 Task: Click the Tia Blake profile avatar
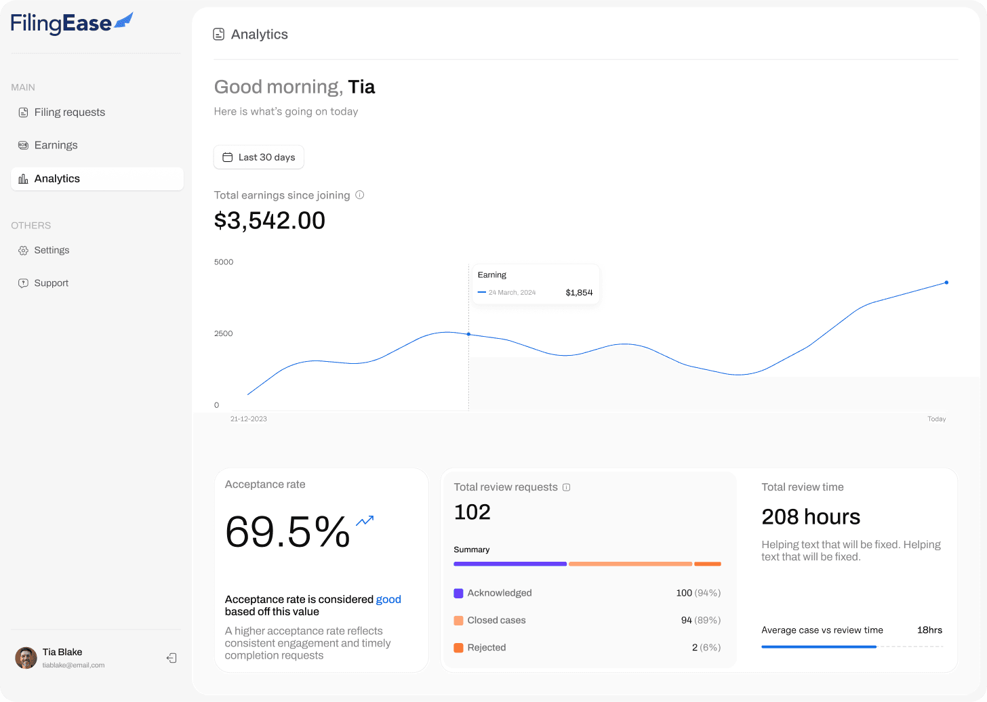[26, 658]
